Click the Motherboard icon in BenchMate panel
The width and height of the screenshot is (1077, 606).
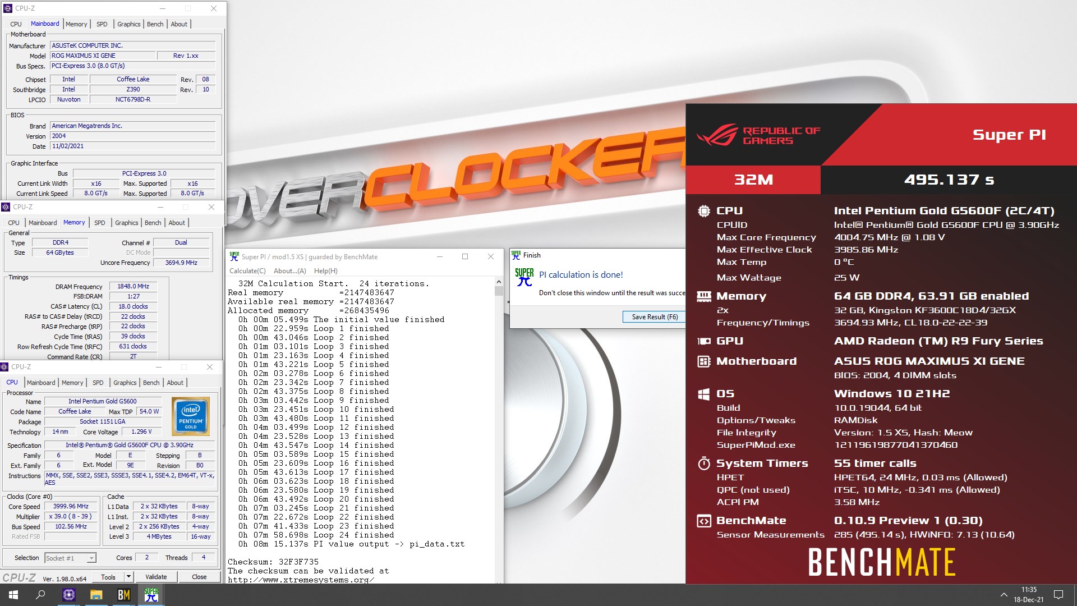coord(703,361)
